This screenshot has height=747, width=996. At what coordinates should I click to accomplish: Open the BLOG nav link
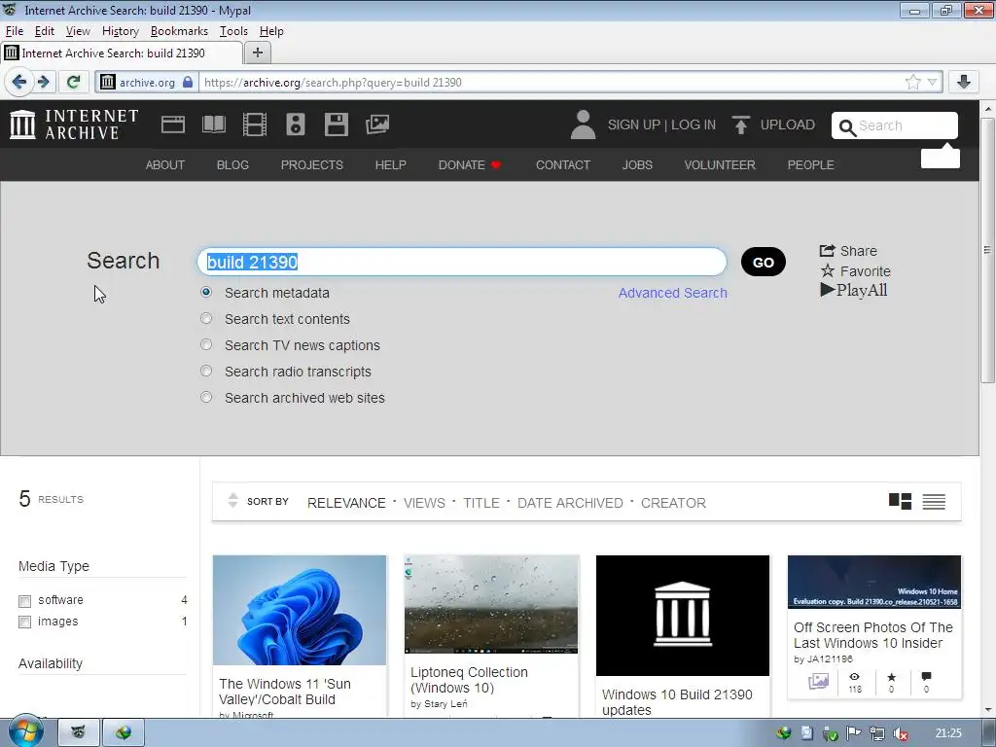tap(232, 164)
